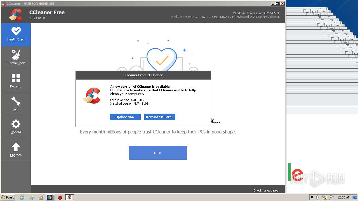Minimize the CCleaner window

click(x=273, y=4)
